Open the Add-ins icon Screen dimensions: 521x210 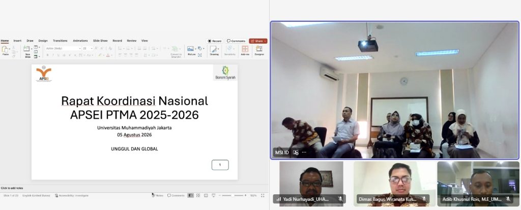click(245, 49)
